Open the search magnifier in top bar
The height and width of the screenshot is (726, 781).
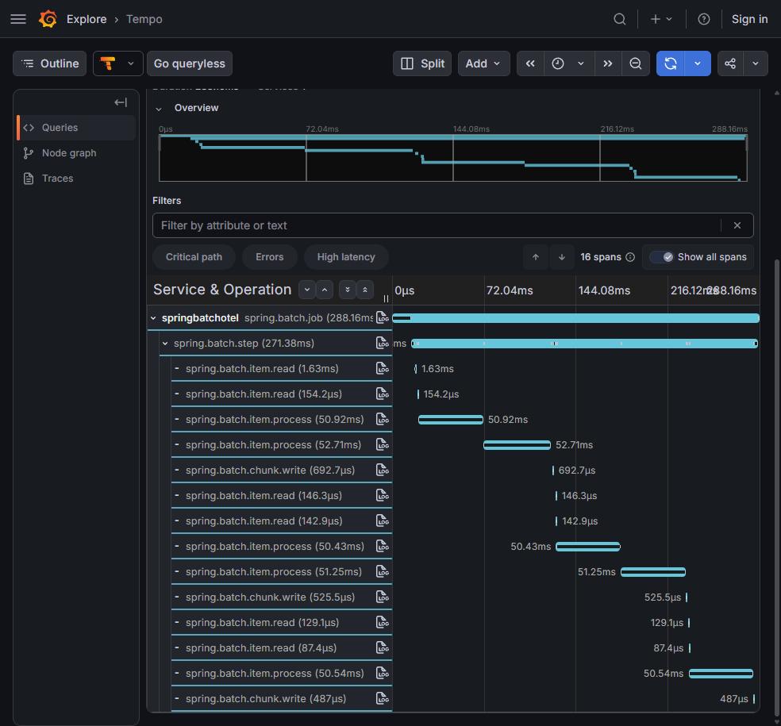(620, 19)
